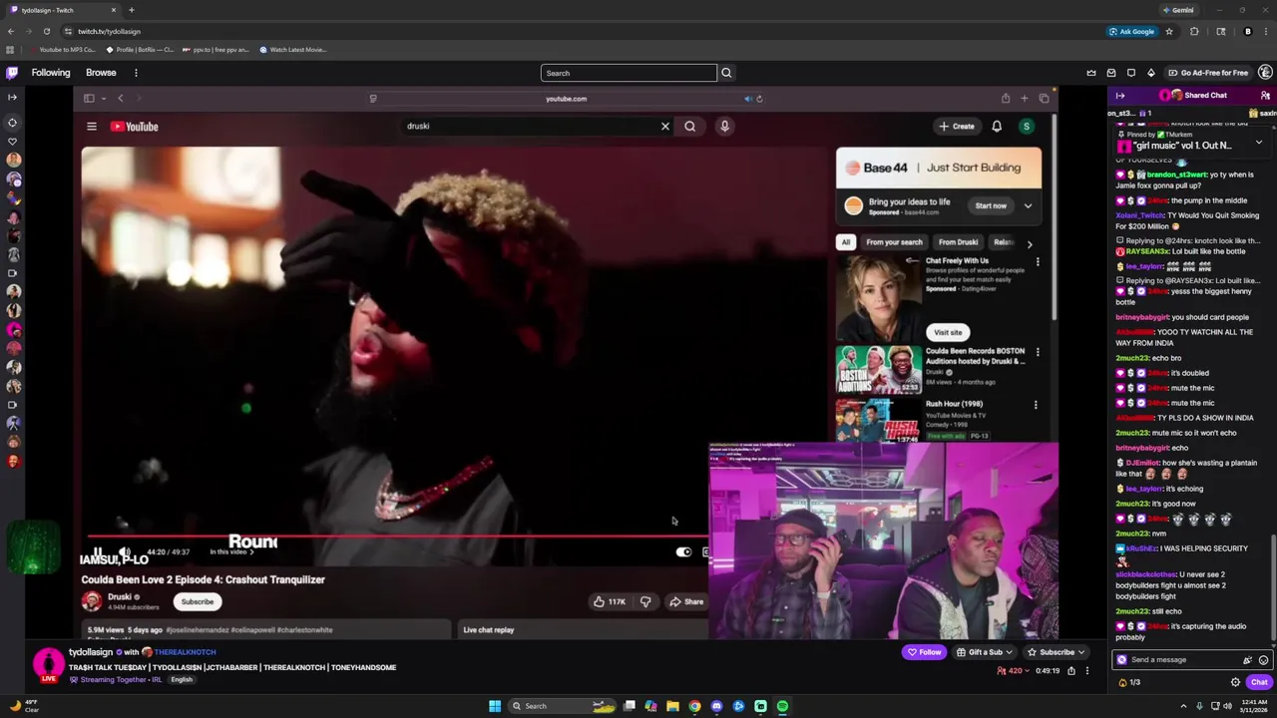
Task: Click the twitch.tv address bar
Action: pyautogui.click(x=579, y=31)
